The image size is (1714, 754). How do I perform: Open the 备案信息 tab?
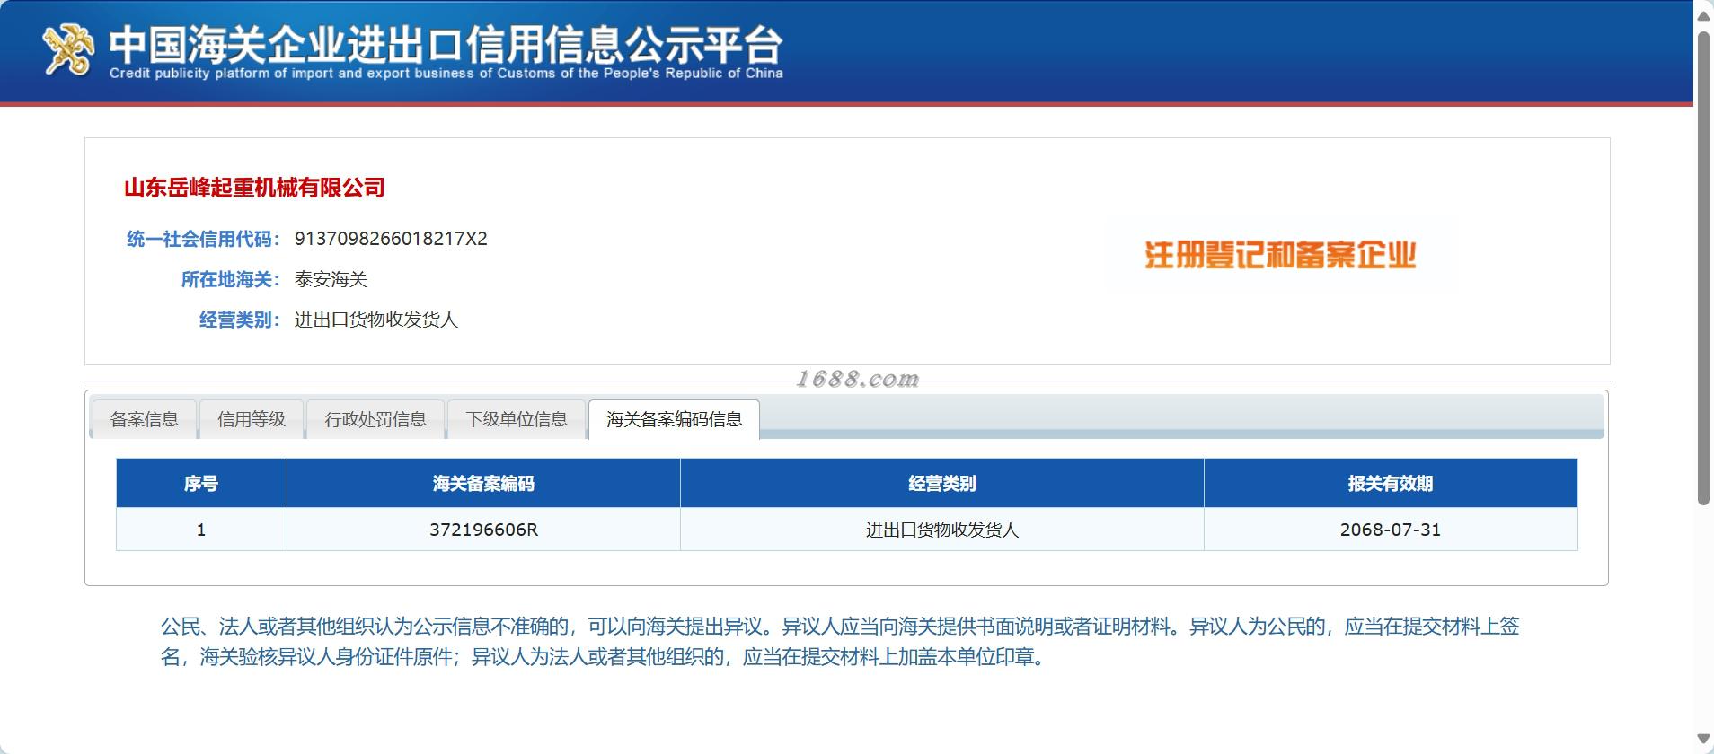click(145, 419)
